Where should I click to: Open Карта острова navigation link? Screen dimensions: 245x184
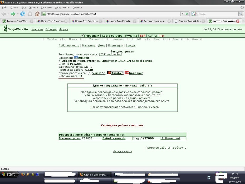tap(112, 36)
